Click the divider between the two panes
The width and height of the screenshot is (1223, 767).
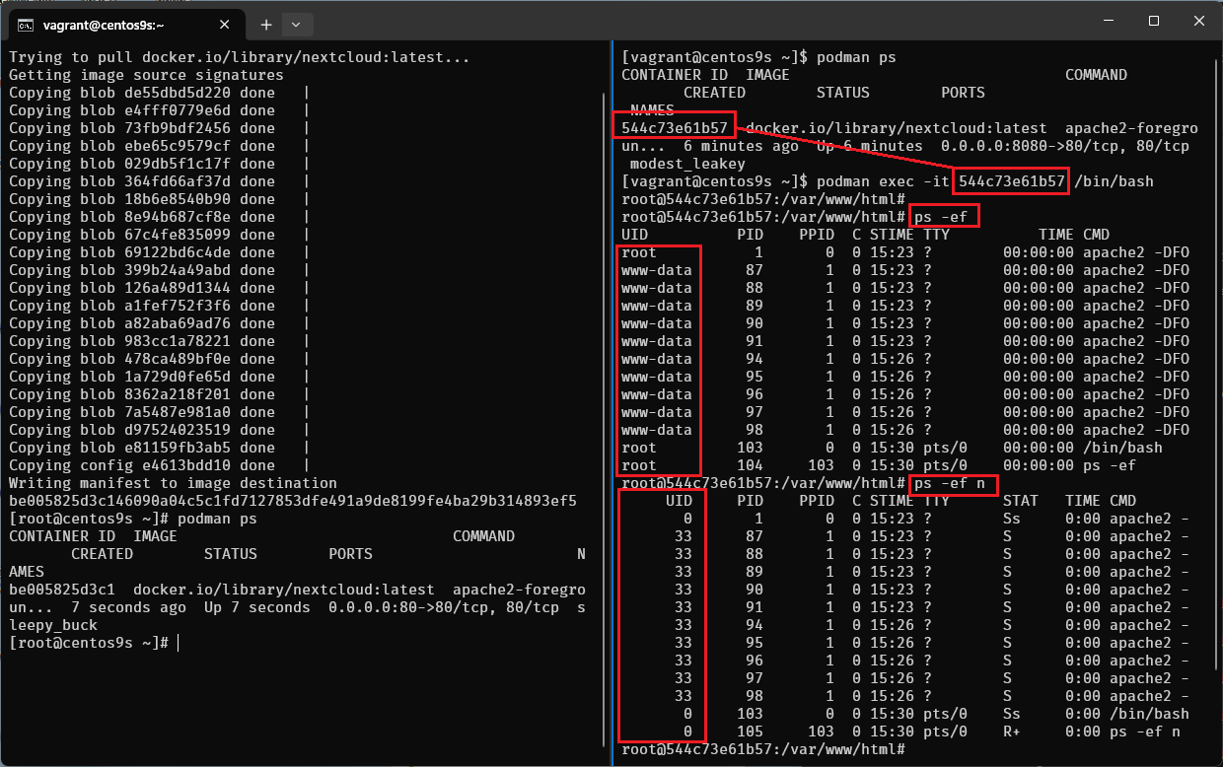point(611,394)
